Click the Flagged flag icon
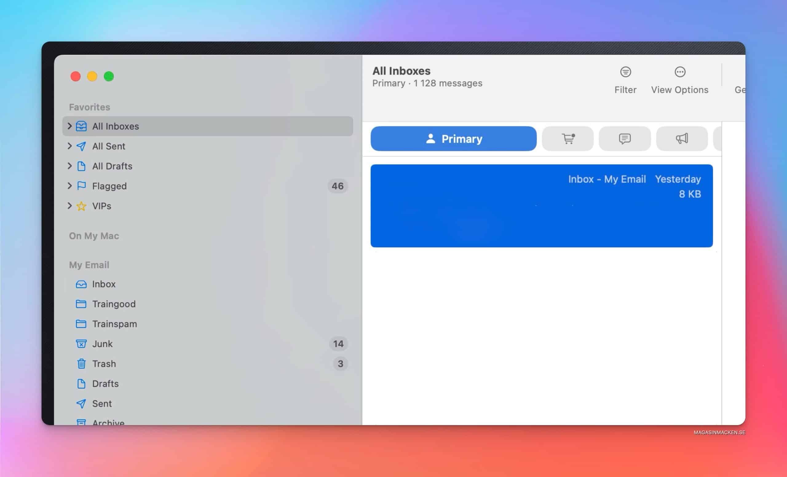This screenshot has height=477, width=787. click(x=81, y=186)
